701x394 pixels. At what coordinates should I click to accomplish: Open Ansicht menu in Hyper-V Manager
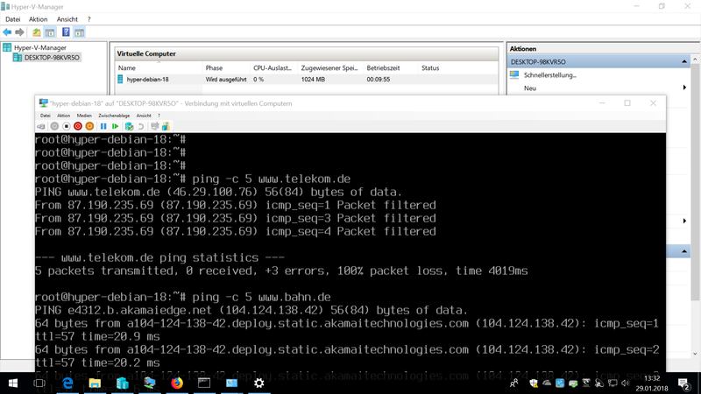pyautogui.click(x=67, y=19)
